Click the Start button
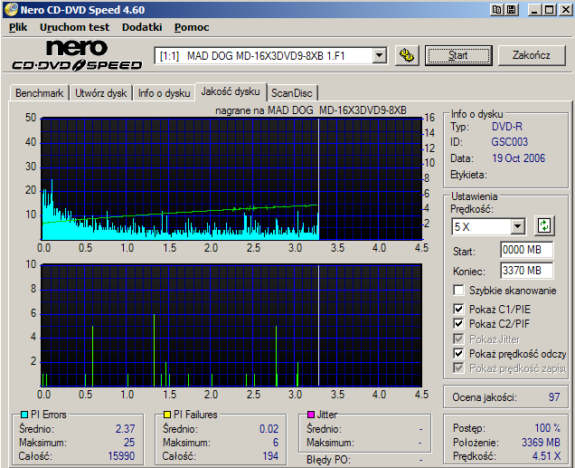The width and height of the screenshot is (575, 468). (x=458, y=55)
